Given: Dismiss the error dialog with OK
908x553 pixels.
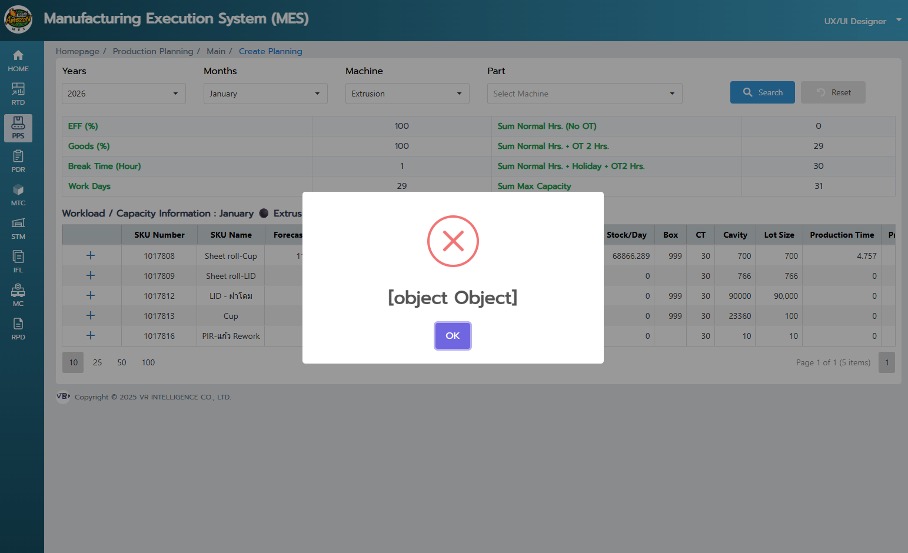Looking at the screenshot, I should pyautogui.click(x=453, y=336).
